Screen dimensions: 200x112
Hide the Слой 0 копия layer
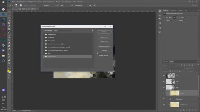164,105
